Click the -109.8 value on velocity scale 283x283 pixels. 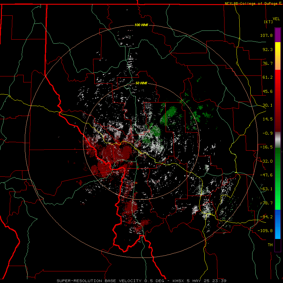265,231
